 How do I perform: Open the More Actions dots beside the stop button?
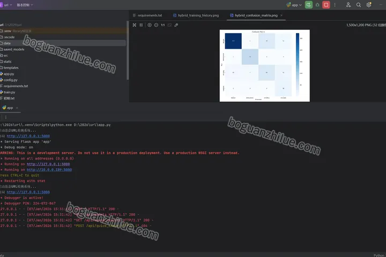[335, 5]
